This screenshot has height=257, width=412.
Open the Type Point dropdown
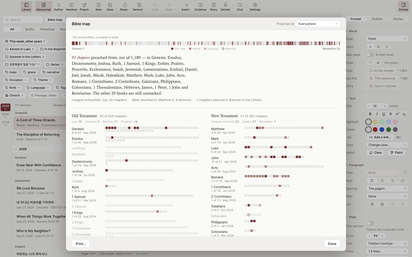(387, 39)
